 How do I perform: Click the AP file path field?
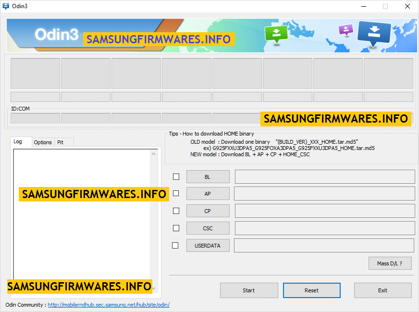324,194
